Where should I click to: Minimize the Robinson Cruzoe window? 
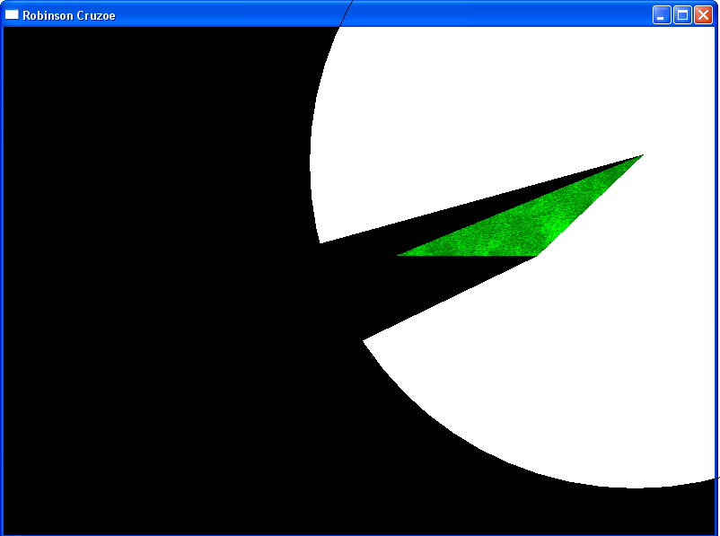[x=662, y=14]
